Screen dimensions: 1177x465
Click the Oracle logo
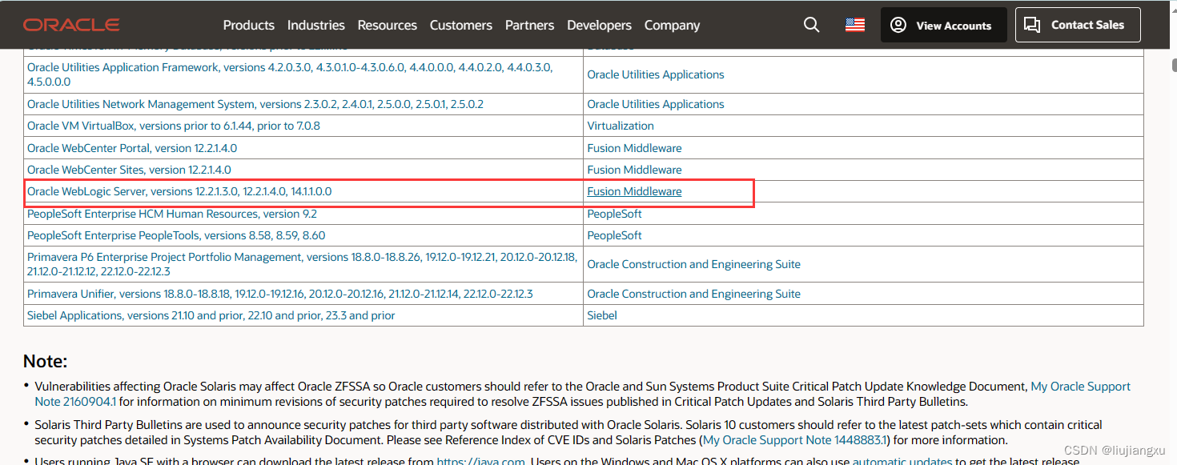[71, 25]
